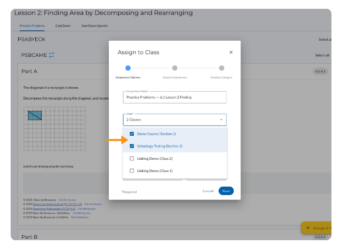This screenshot has width=342, height=249.
Task: Switch to the Cool Down tab
Action: pos(63,26)
